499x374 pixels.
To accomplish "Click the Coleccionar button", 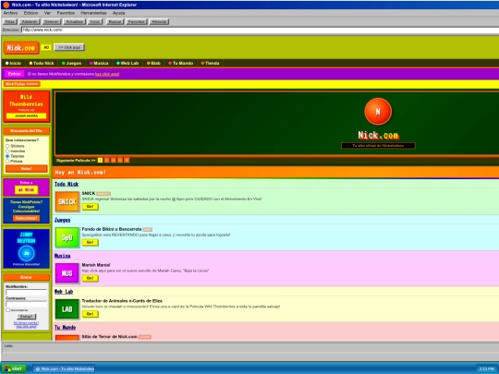I will 27,218.
